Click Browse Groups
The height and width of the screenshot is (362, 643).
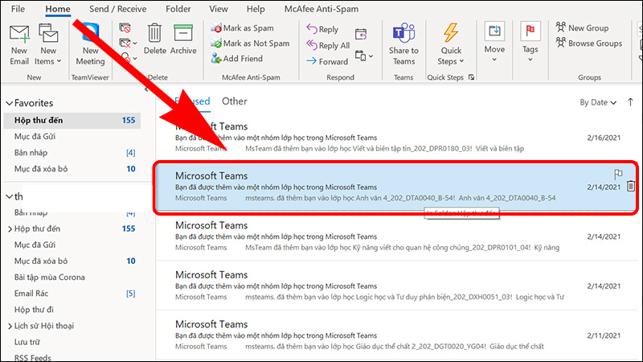(x=589, y=43)
